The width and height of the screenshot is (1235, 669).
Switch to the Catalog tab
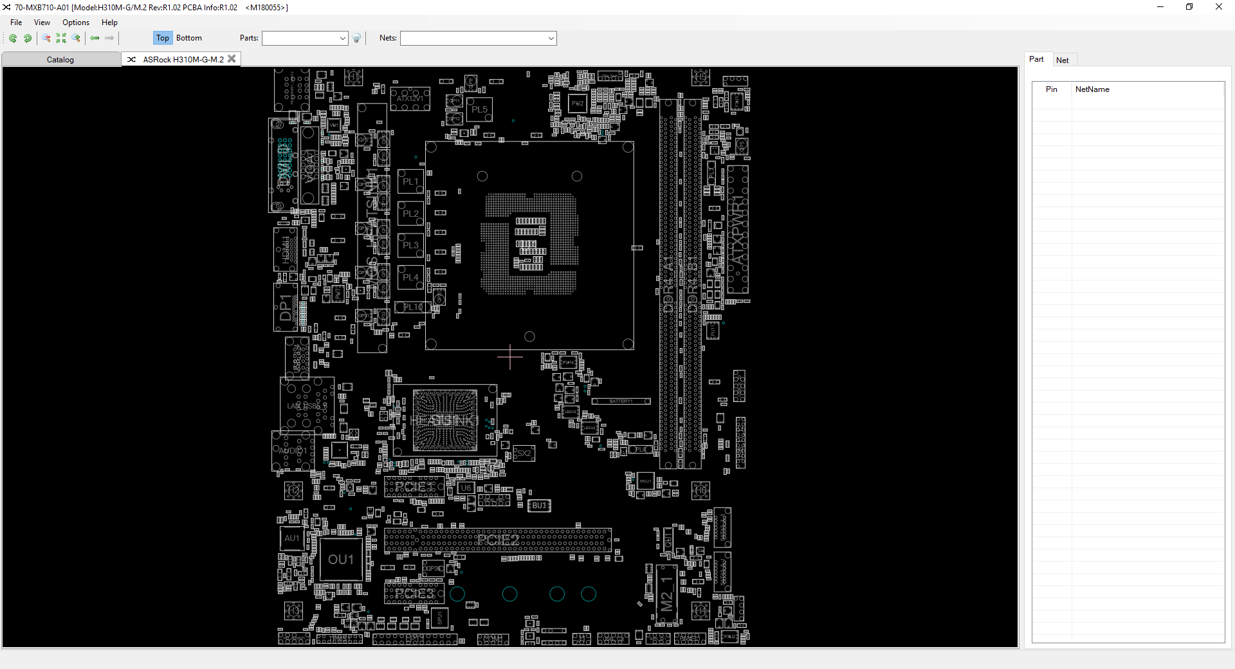(x=60, y=60)
